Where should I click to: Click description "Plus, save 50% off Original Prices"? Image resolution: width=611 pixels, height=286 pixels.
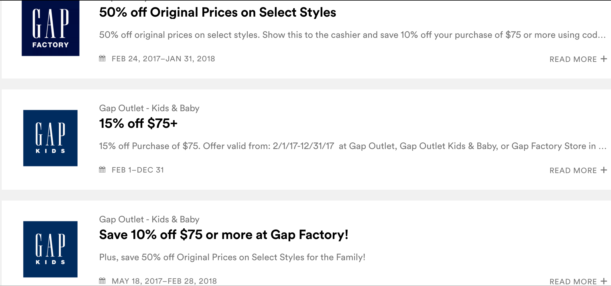(x=232, y=257)
